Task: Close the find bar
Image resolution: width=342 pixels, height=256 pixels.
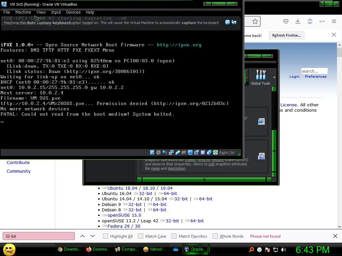Action: tap(335, 236)
